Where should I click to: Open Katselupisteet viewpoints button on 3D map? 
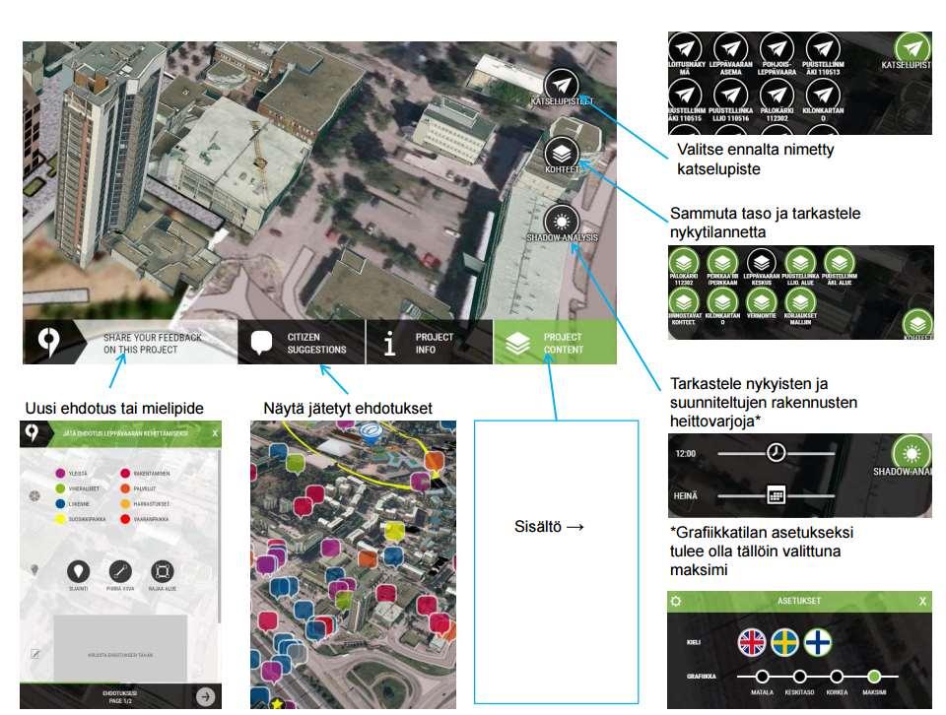[x=561, y=86]
